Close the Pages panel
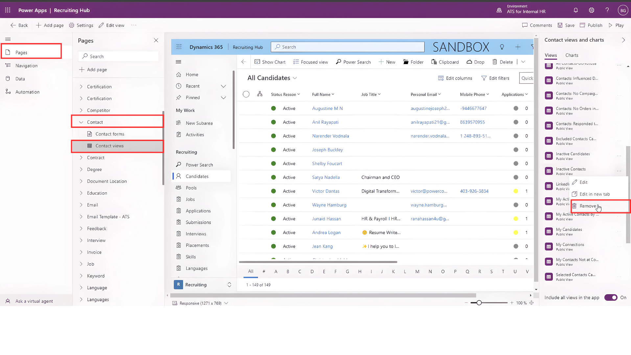Image resolution: width=631 pixels, height=355 pixels. (156, 40)
